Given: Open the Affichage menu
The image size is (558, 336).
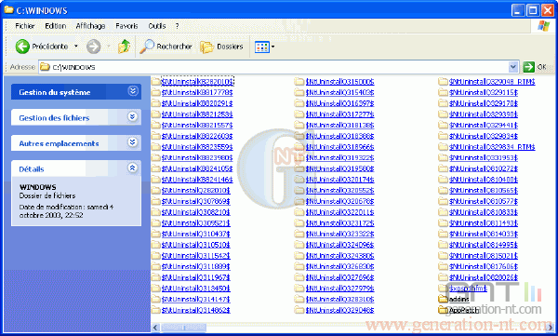Looking at the screenshot, I should tap(90, 26).
